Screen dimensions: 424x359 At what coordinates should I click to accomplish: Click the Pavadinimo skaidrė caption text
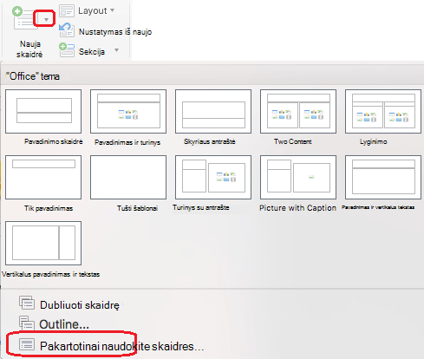coord(54,141)
